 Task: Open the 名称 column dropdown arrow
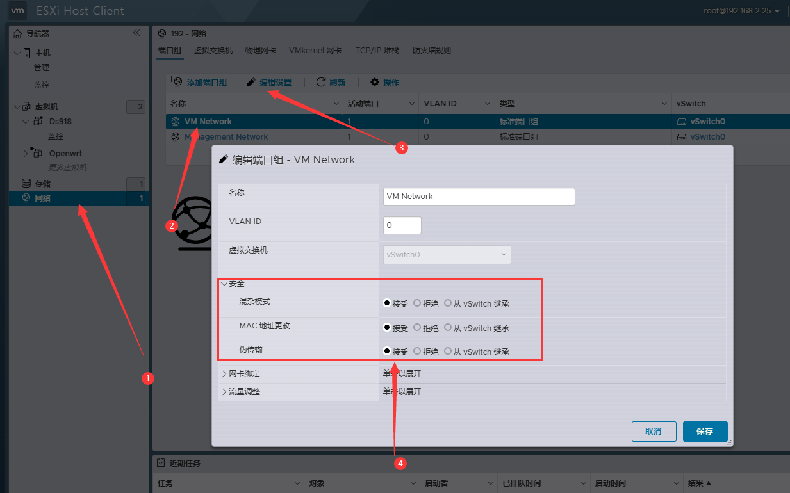pos(337,103)
